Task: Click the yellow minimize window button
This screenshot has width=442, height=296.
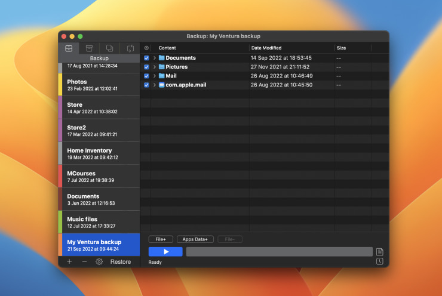Action: (x=72, y=36)
